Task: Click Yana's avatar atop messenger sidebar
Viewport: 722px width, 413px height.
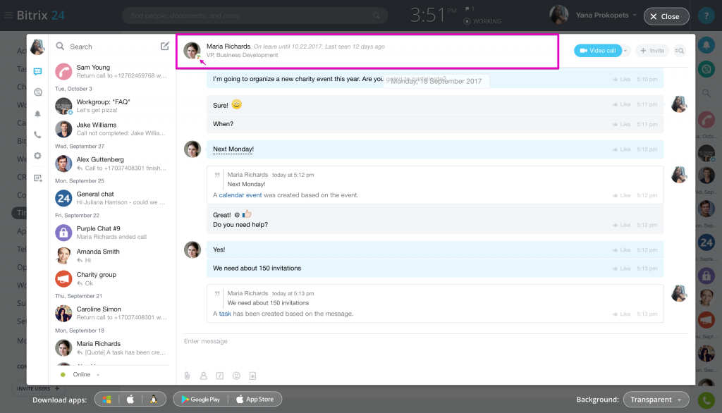Action: click(x=37, y=47)
